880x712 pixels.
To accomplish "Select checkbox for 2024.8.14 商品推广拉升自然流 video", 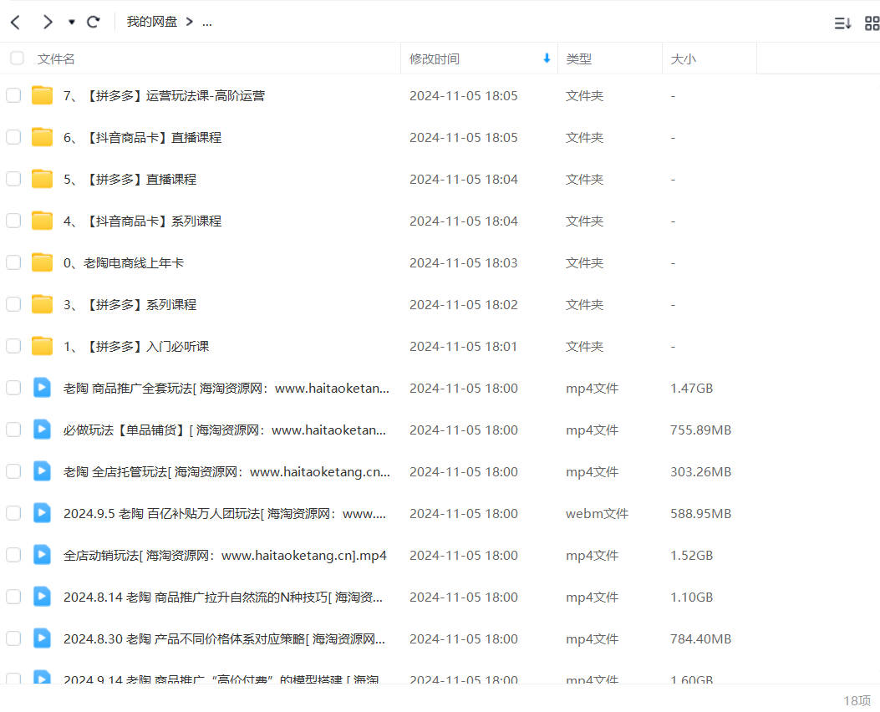I will 13,597.
